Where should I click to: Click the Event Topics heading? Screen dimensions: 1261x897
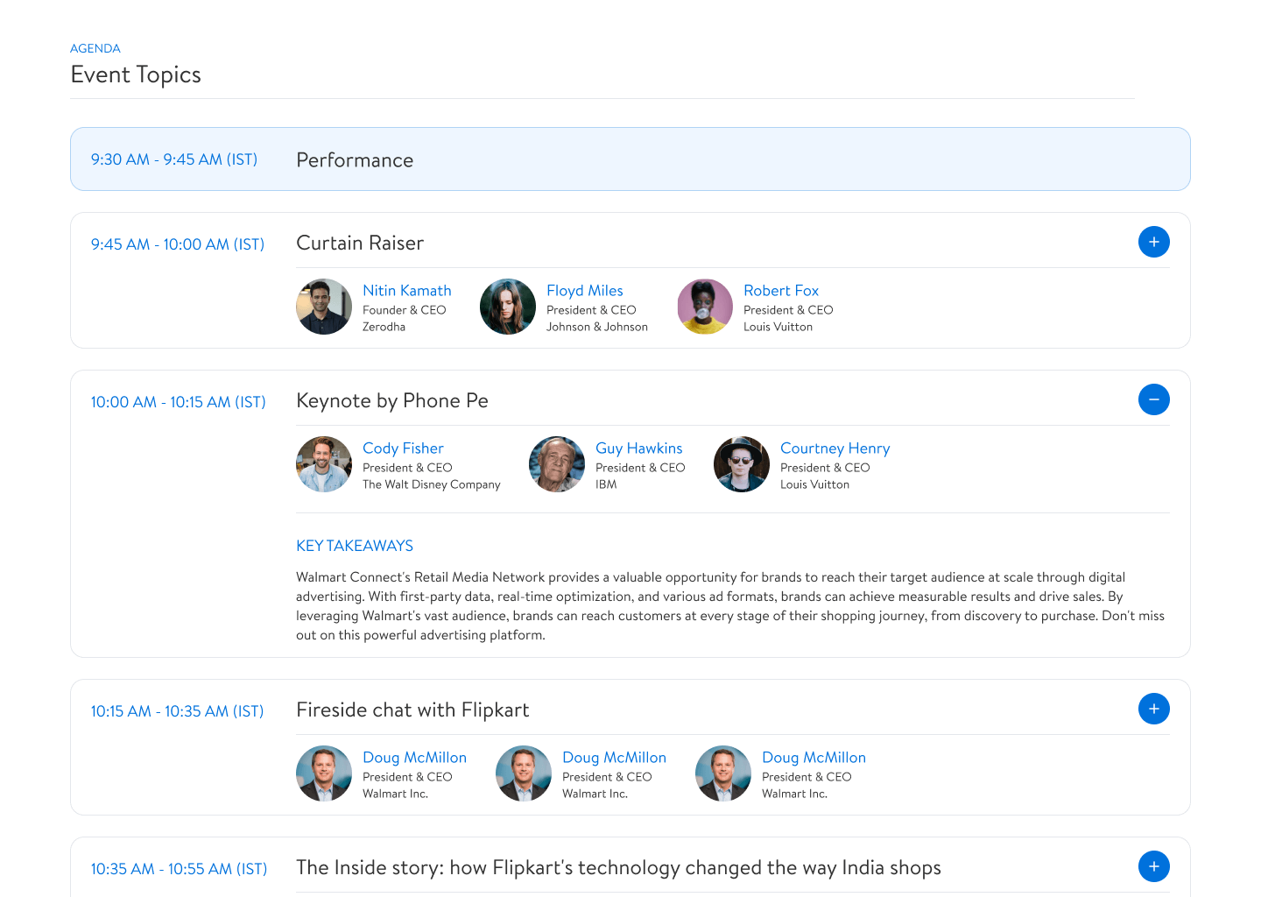(136, 75)
